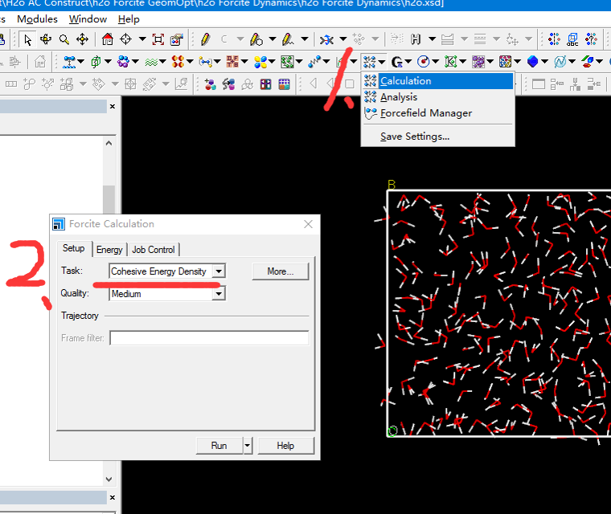Click the left panel scrollbar down arrow
The height and width of the screenshot is (514, 611).
109,479
